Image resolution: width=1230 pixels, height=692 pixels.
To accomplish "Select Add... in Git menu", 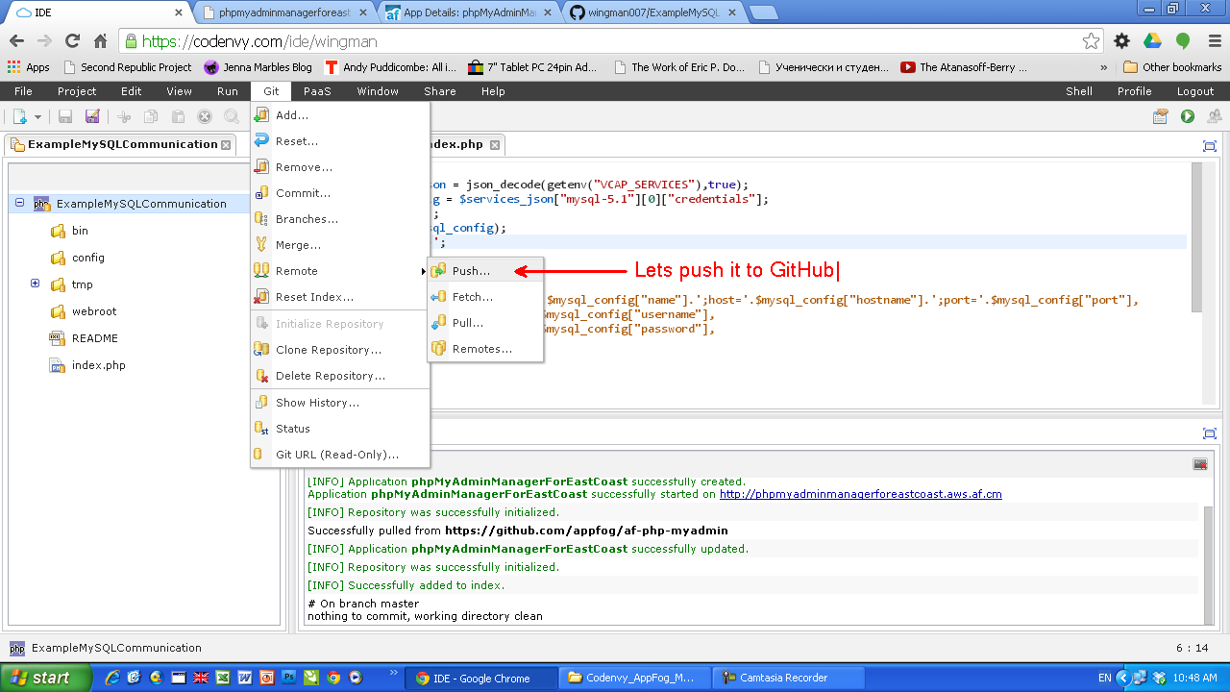I will tap(340, 115).
